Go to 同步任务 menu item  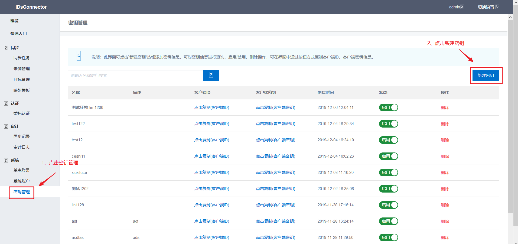[x=22, y=58]
